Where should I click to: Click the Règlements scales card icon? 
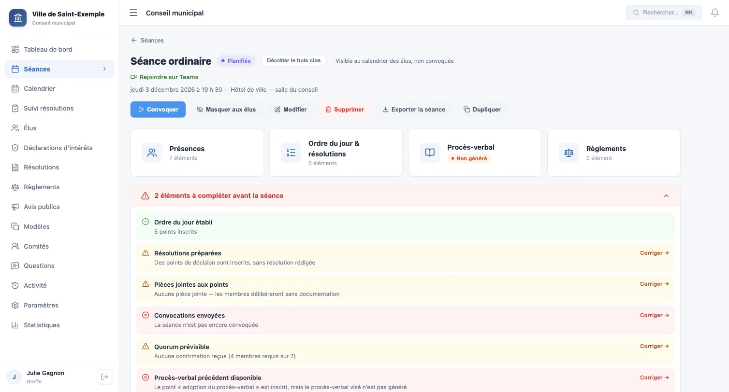coord(569,153)
